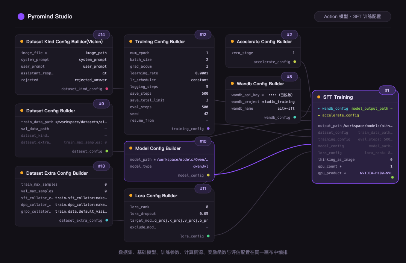This screenshot has height=263, width=406.
Task: Click orange dot beside Accelerate Config Builder
Action: pos(232,41)
